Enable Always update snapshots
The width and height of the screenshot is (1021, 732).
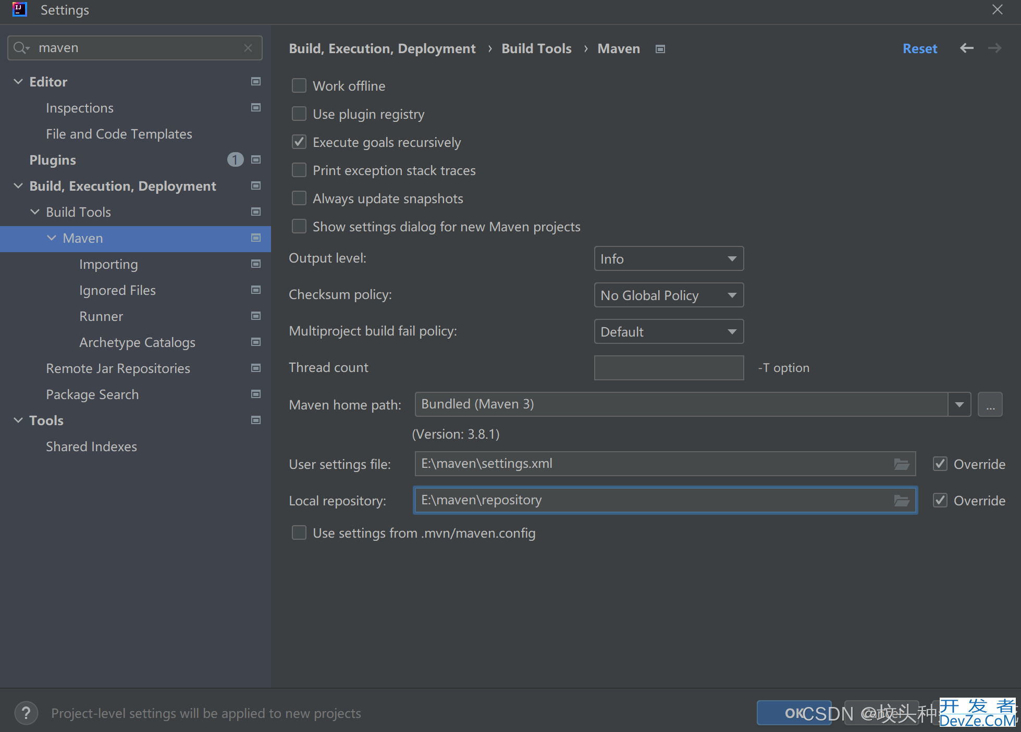[299, 198]
